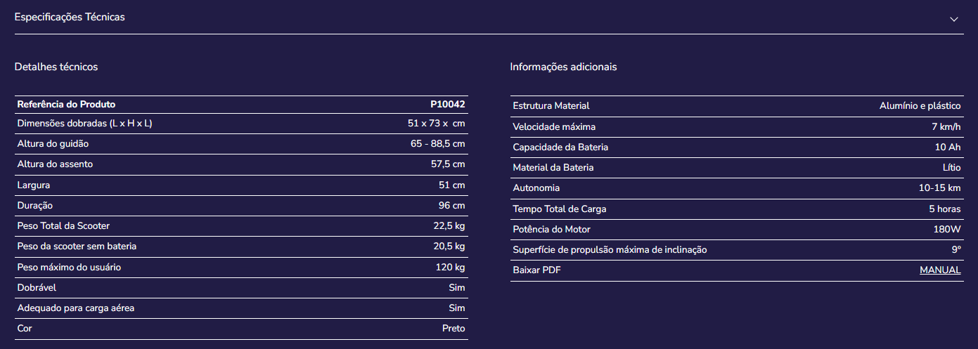
Task: Click product reference P10042
Action: tap(448, 104)
